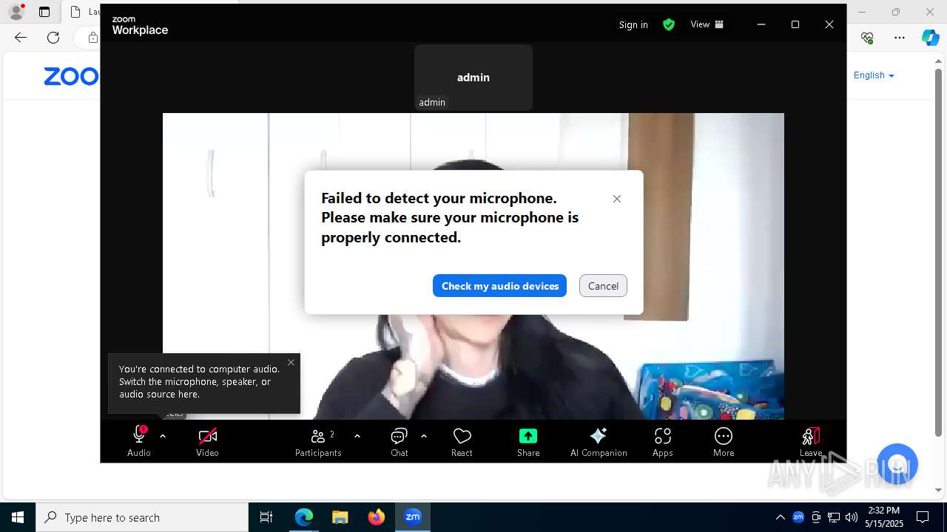Open Microsoft Edge from the taskbar
The height and width of the screenshot is (532, 947).
[304, 517]
